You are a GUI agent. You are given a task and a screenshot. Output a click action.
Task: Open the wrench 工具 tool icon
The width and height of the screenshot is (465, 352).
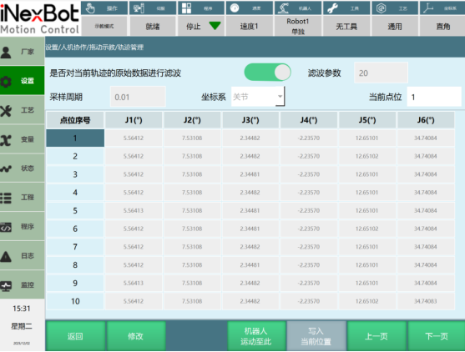[x=332, y=8]
